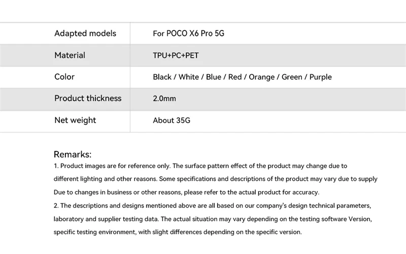
Task: Click the remark line starting "1. Product images"
Action: (x=200, y=166)
